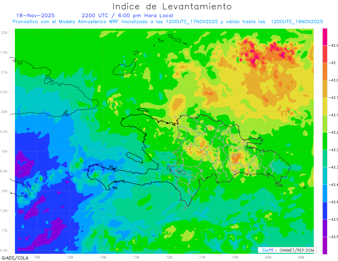Screen dimensions: 338x261
Task: Click the '70W' longitude label
Action: coord(235,257)
